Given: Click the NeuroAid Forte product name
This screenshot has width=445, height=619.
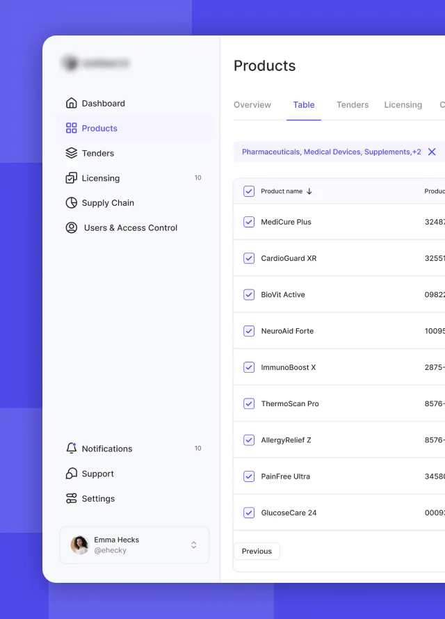Looking at the screenshot, I should tap(287, 331).
